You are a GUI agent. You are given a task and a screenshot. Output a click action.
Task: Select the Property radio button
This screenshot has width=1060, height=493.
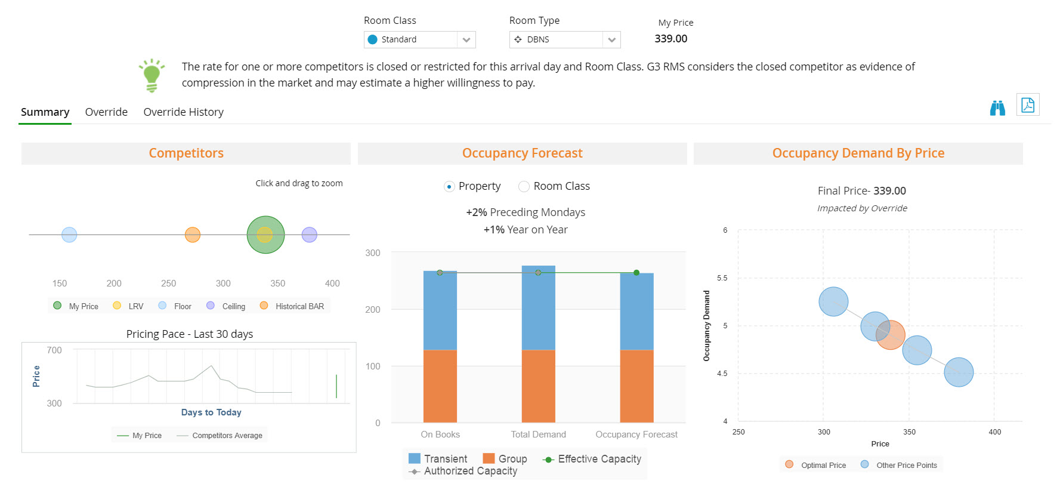[x=449, y=187]
